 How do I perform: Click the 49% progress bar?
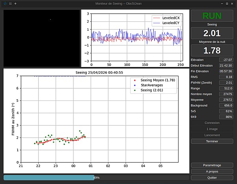[x=96, y=178]
